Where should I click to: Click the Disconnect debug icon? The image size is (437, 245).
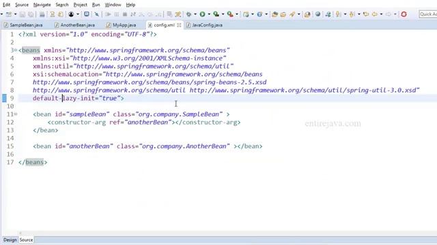[133, 14]
